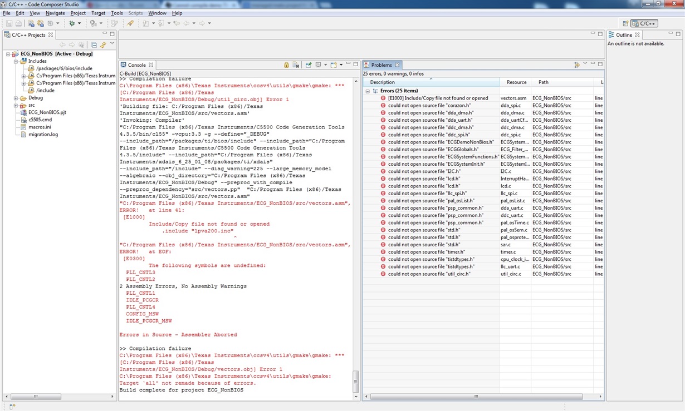The image size is (685, 411).
Task: Toggle Scroll Lock in the Console view
Action: click(286, 65)
